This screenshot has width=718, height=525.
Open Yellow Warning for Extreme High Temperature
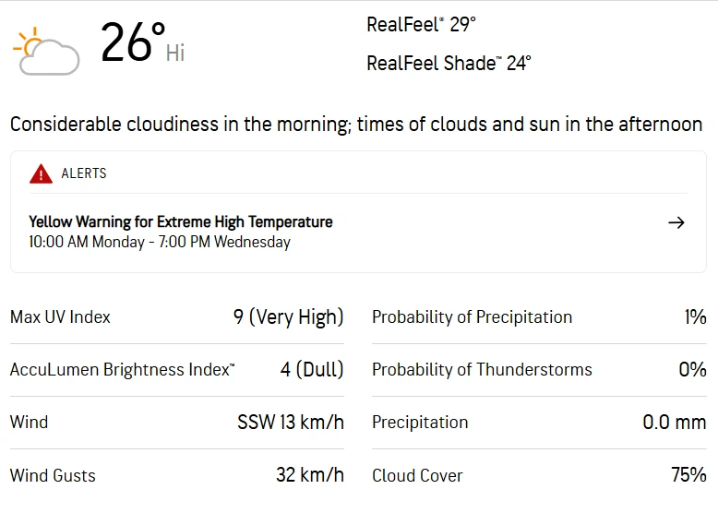coord(180,222)
